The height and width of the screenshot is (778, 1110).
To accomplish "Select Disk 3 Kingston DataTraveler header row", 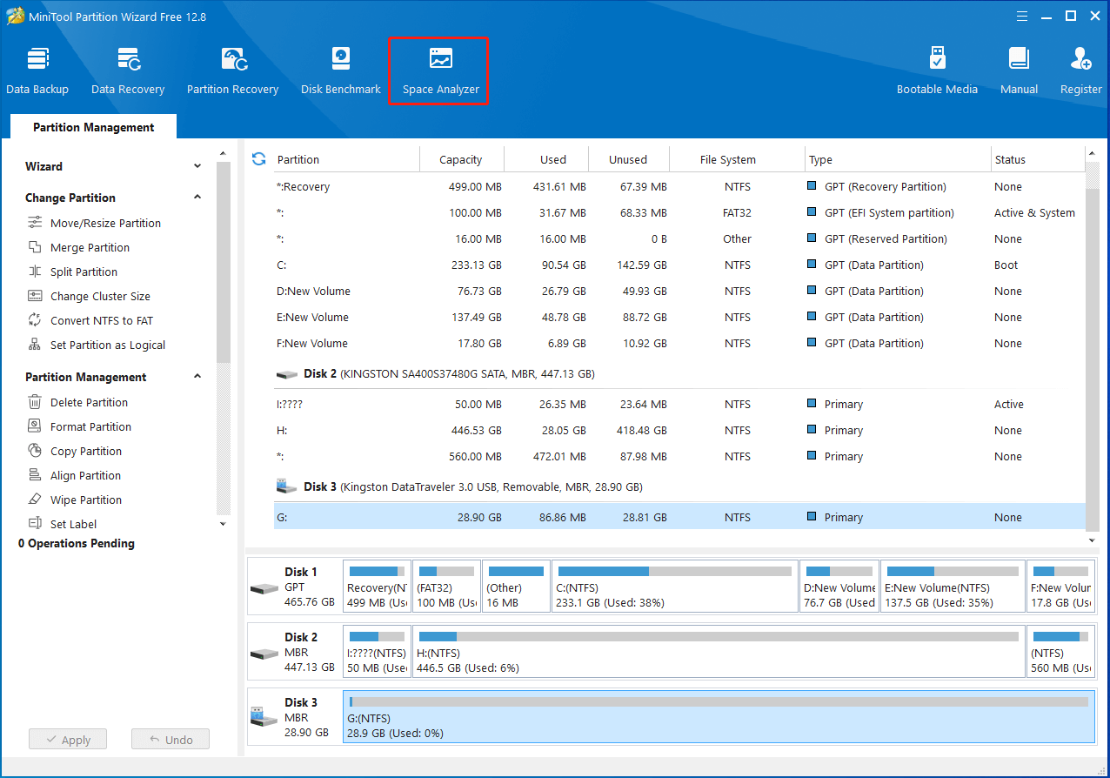I will tap(679, 486).
